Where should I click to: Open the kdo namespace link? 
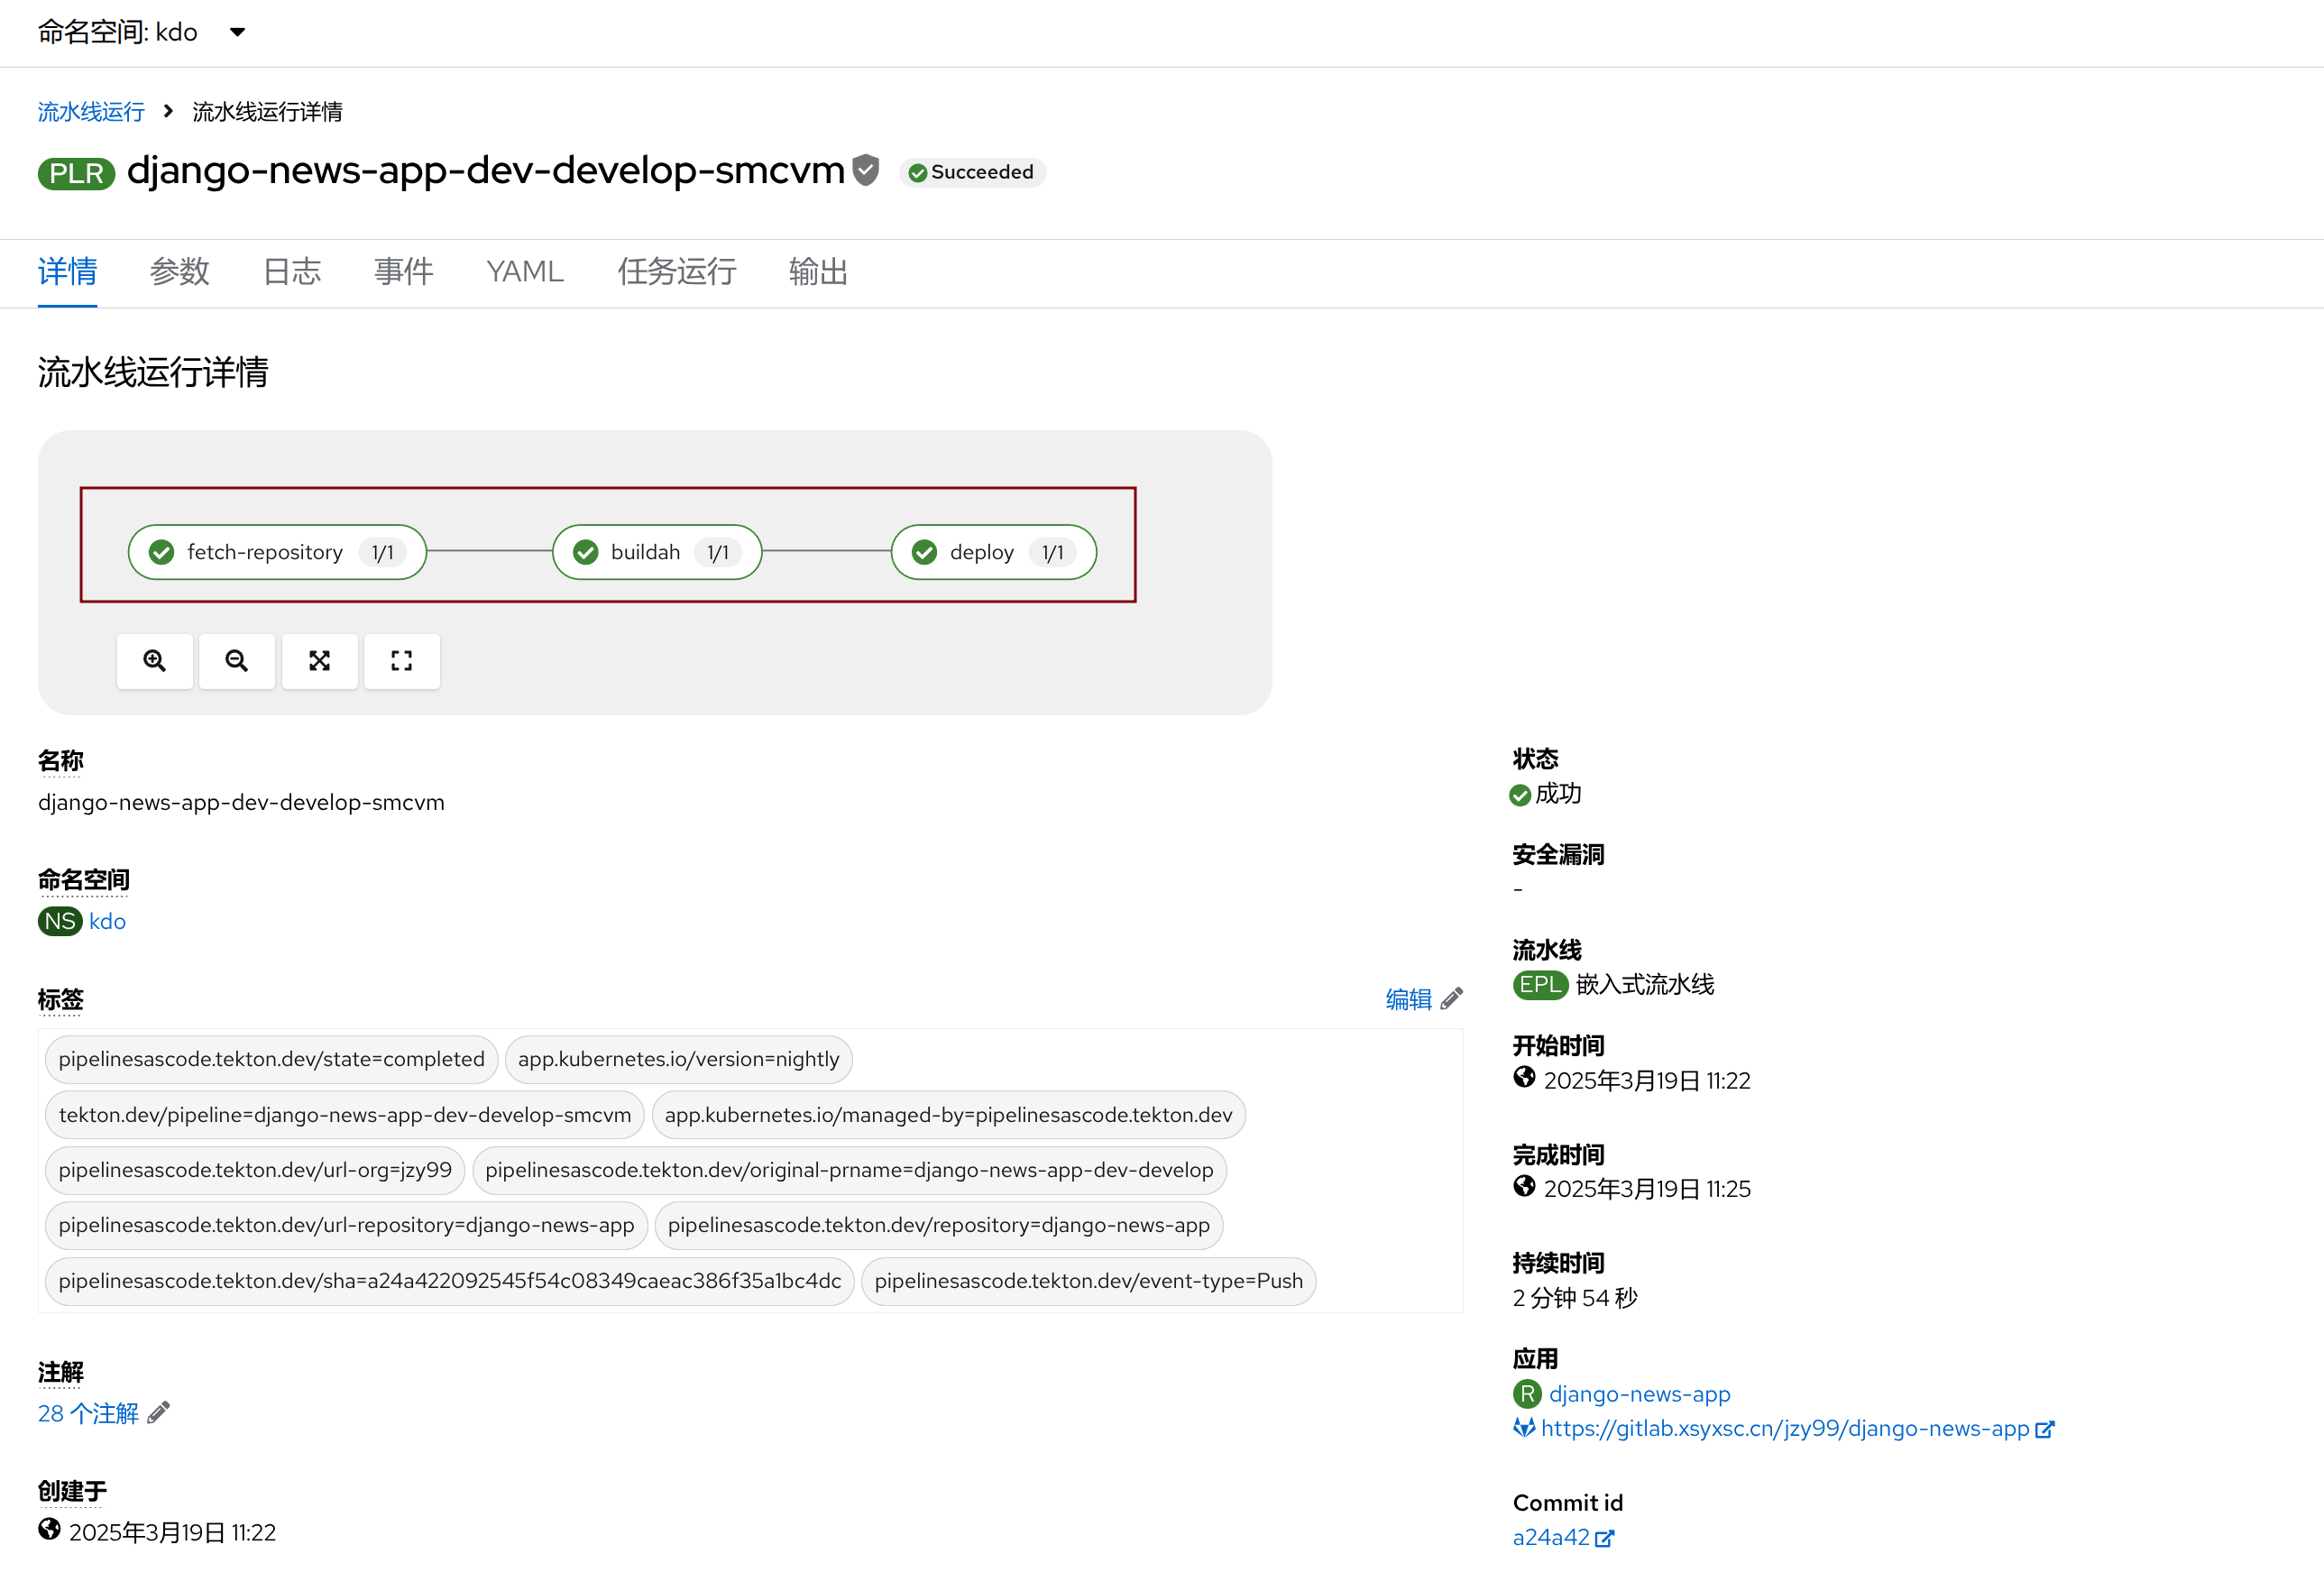(107, 921)
